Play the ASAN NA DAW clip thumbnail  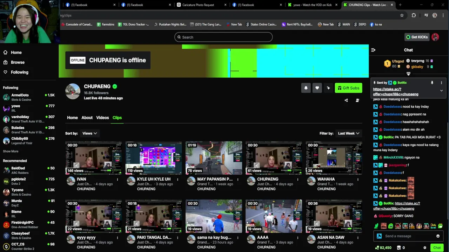(x=334, y=216)
